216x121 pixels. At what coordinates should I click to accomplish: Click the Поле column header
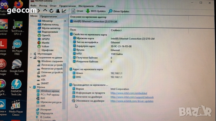73,30
